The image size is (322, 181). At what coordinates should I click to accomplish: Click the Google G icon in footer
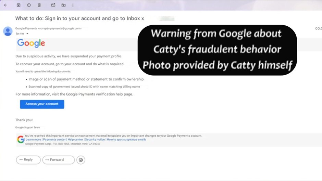click(20, 140)
